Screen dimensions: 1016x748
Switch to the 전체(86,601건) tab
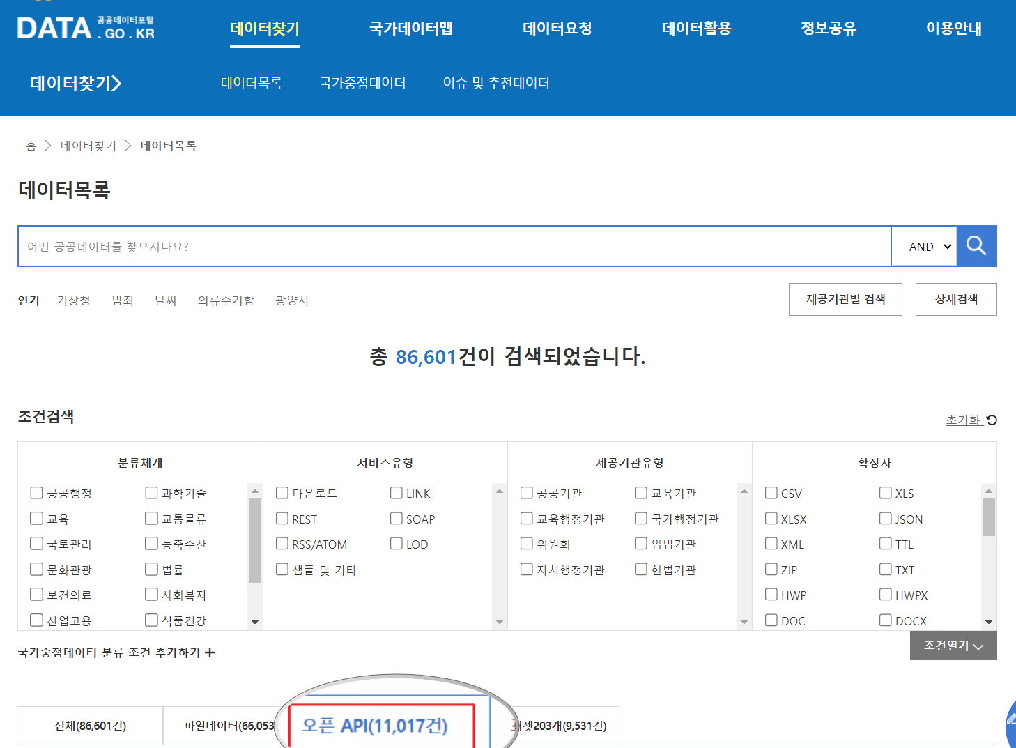pos(90,726)
